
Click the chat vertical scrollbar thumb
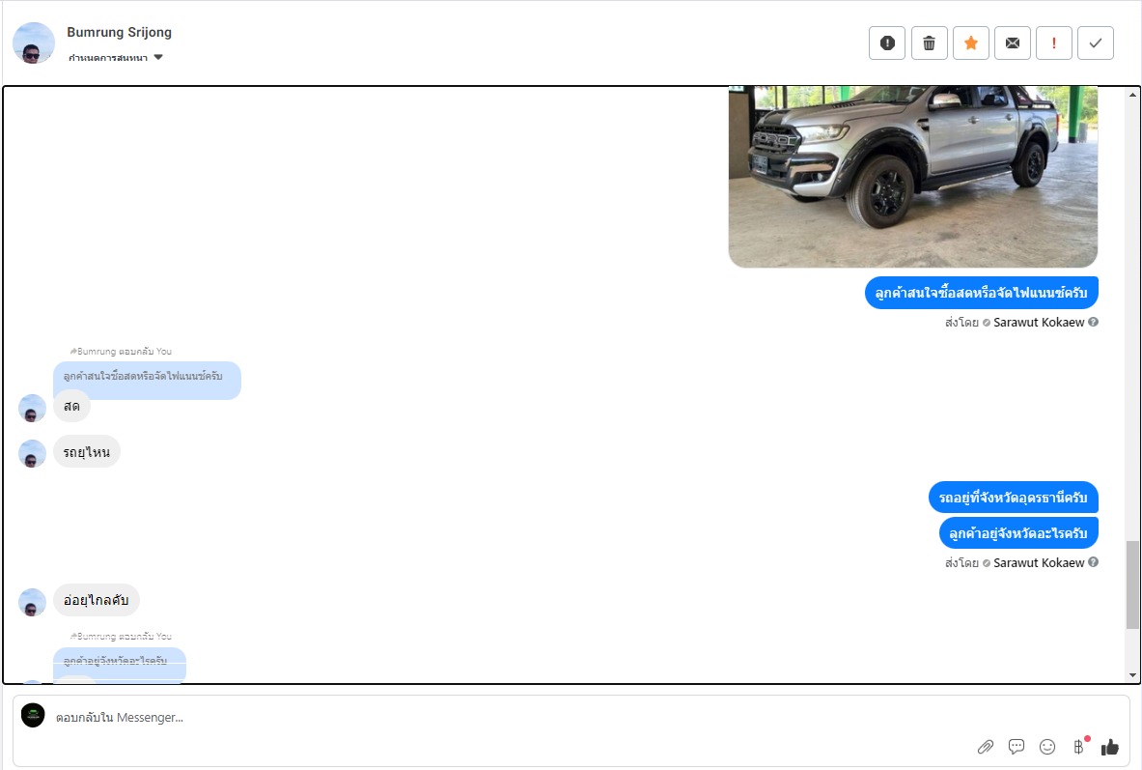click(x=1132, y=585)
